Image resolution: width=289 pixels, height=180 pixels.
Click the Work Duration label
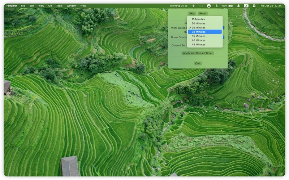click(x=179, y=28)
